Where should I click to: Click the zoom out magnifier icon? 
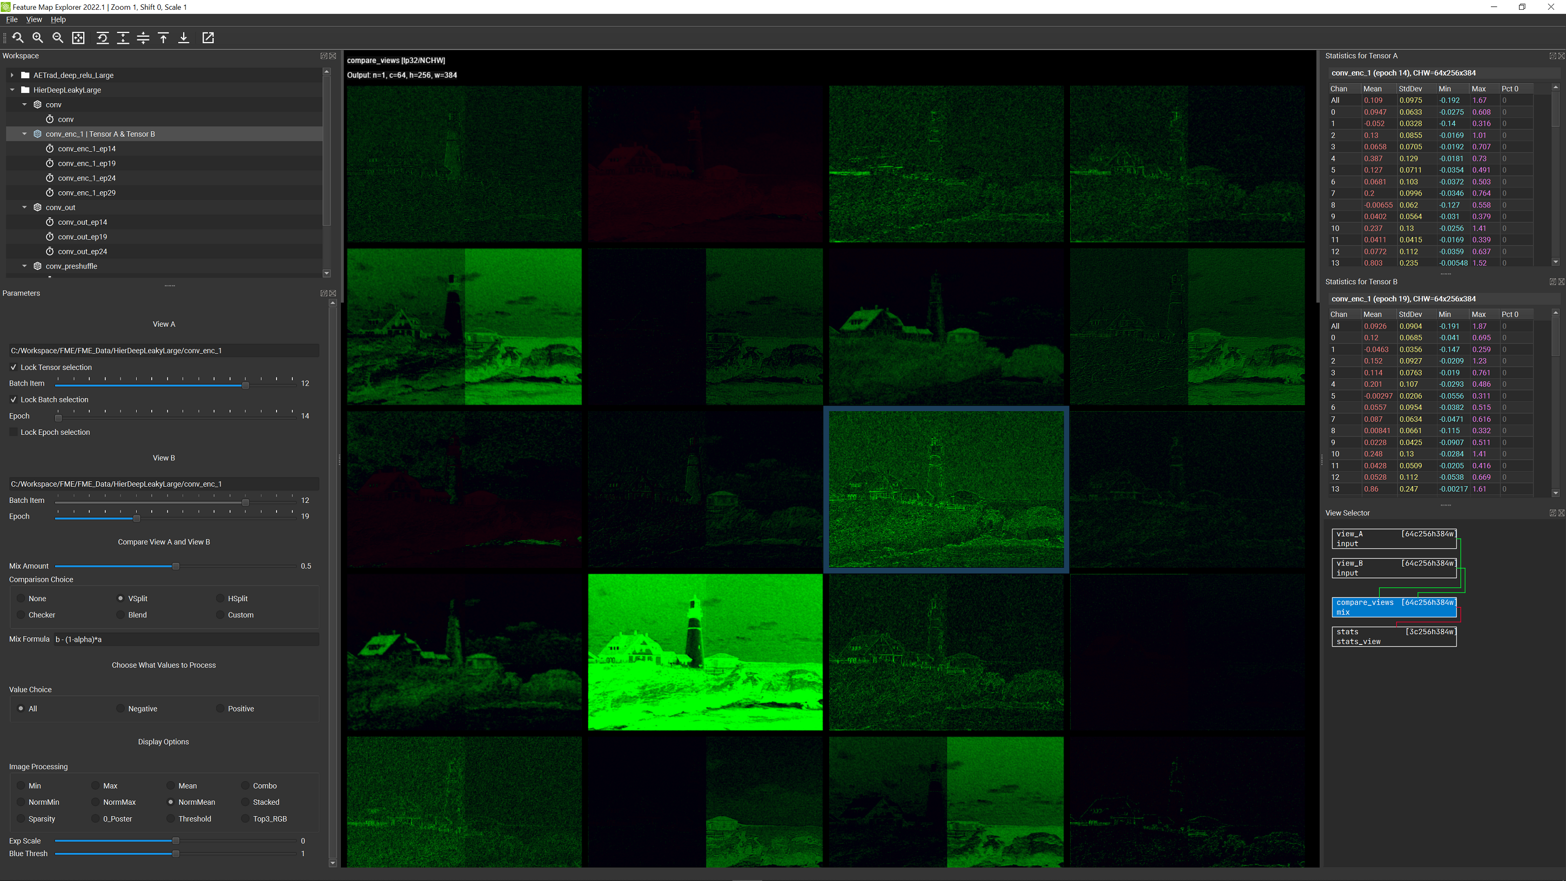tap(58, 38)
